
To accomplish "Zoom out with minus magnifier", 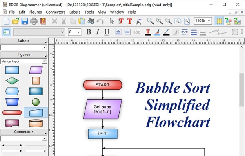I will (x=169, y=21).
